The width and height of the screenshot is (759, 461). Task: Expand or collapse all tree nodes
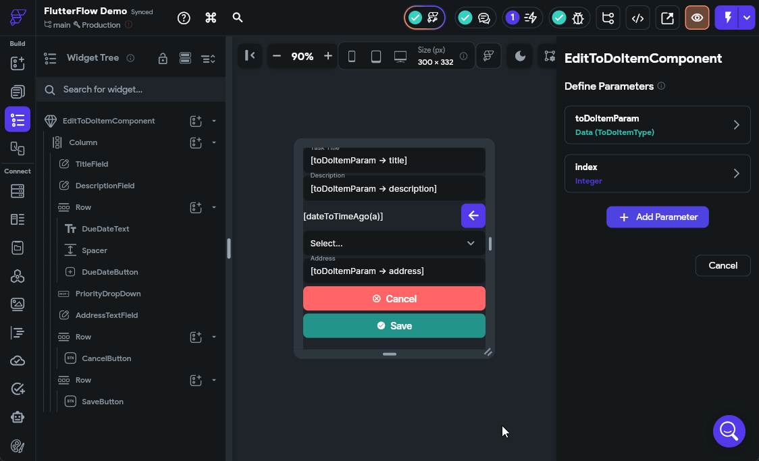(209, 59)
